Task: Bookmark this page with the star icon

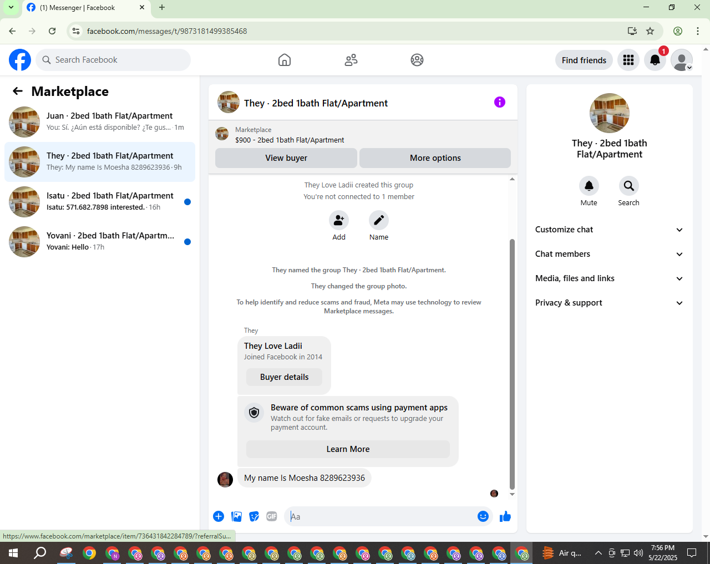Action: point(650,31)
